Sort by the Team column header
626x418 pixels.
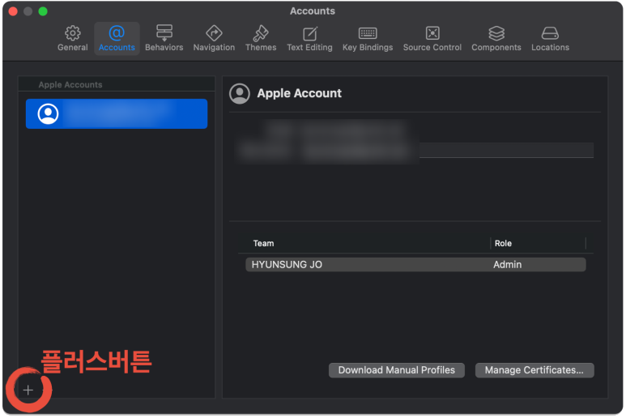click(263, 243)
